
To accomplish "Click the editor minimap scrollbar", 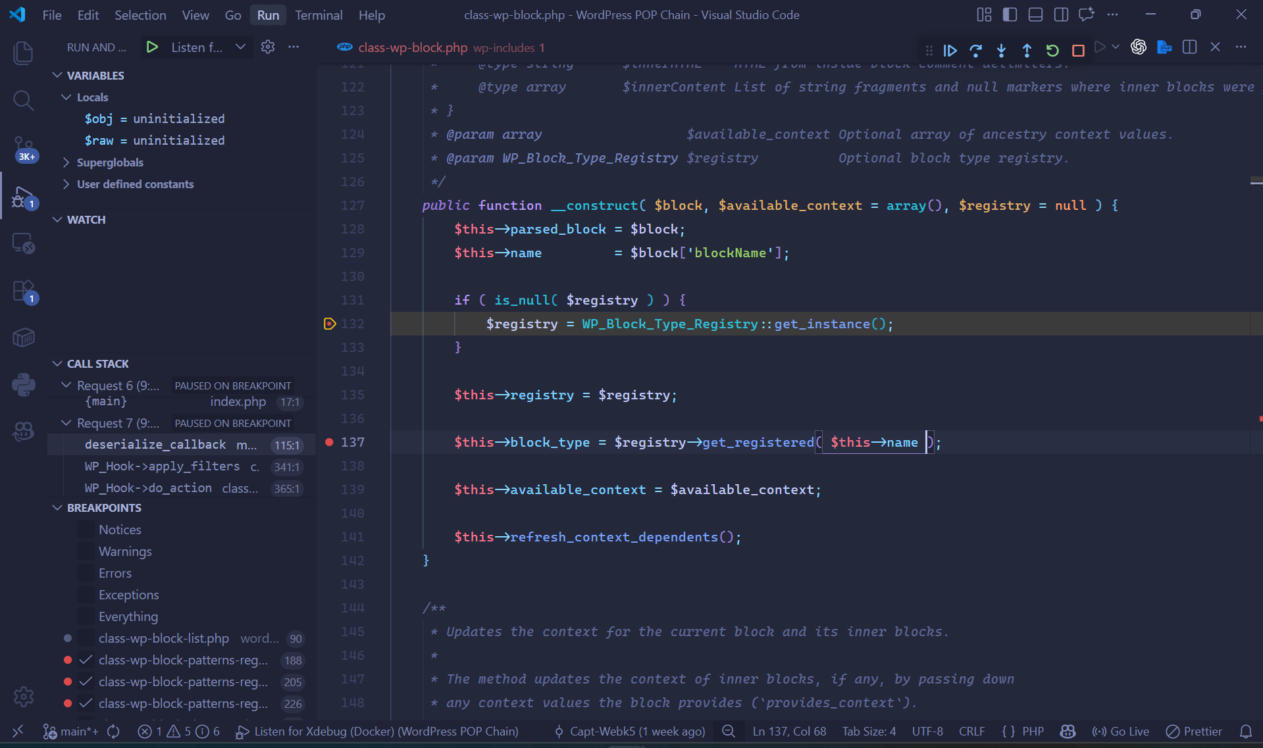I will 1256,391.
